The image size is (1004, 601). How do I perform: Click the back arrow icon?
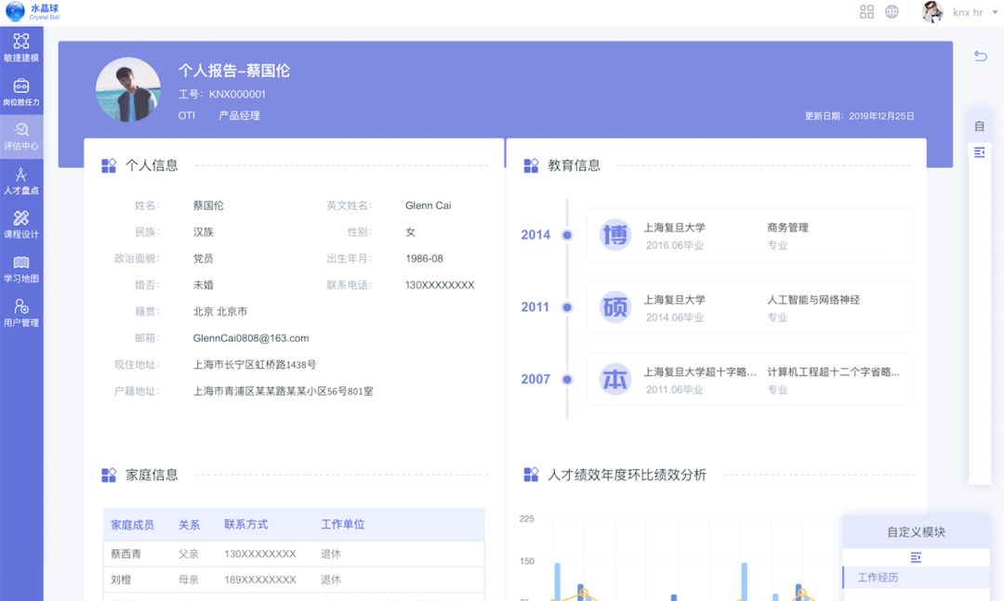point(980,57)
